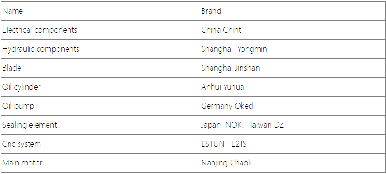386x174 pixels.
Task: Click the Taiwan DZ text
Action: click(266, 125)
